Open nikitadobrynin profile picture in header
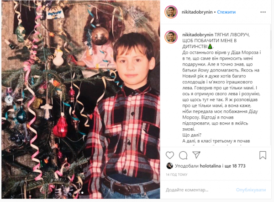The width and height of the screenshot is (274, 202). click(x=171, y=12)
